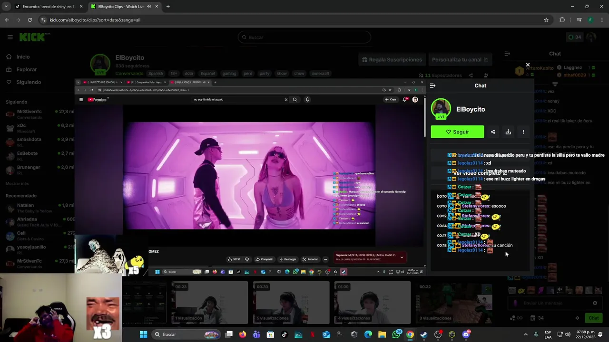Open Personaliza tu canal link
609x342 pixels.
[460, 59]
